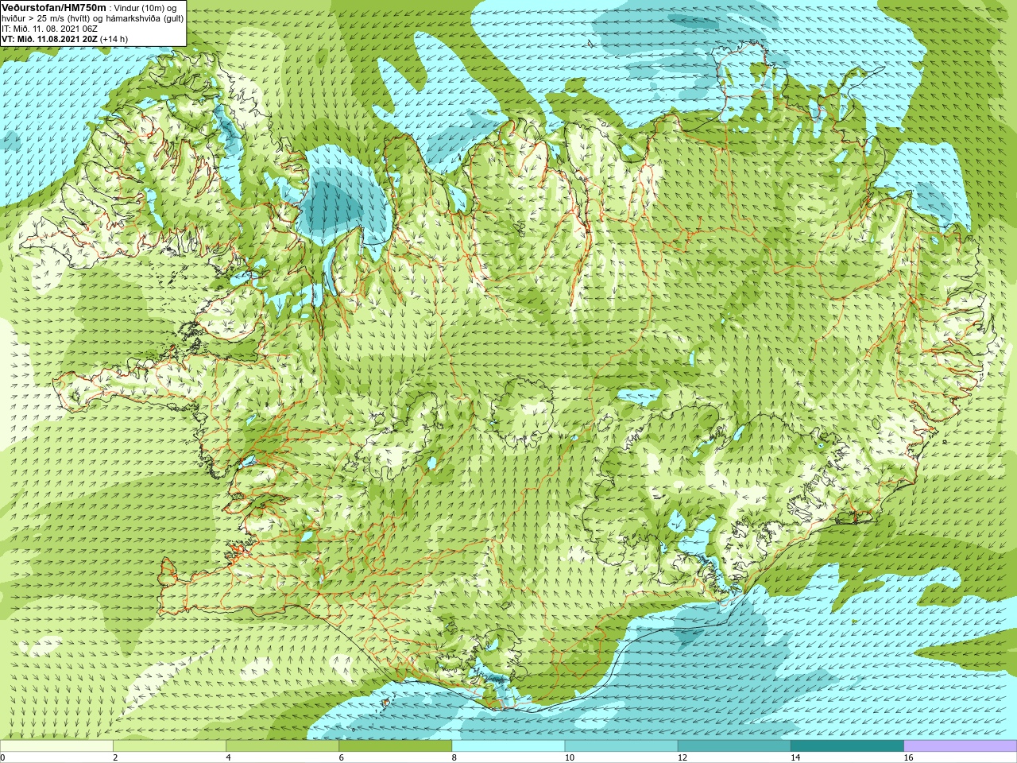Click the legend scale label "10"
Screen dimensions: 1017x763
click(570, 757)
